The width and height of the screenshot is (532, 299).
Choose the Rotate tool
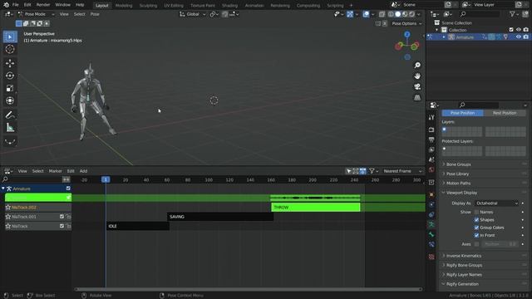pos(10,76)
